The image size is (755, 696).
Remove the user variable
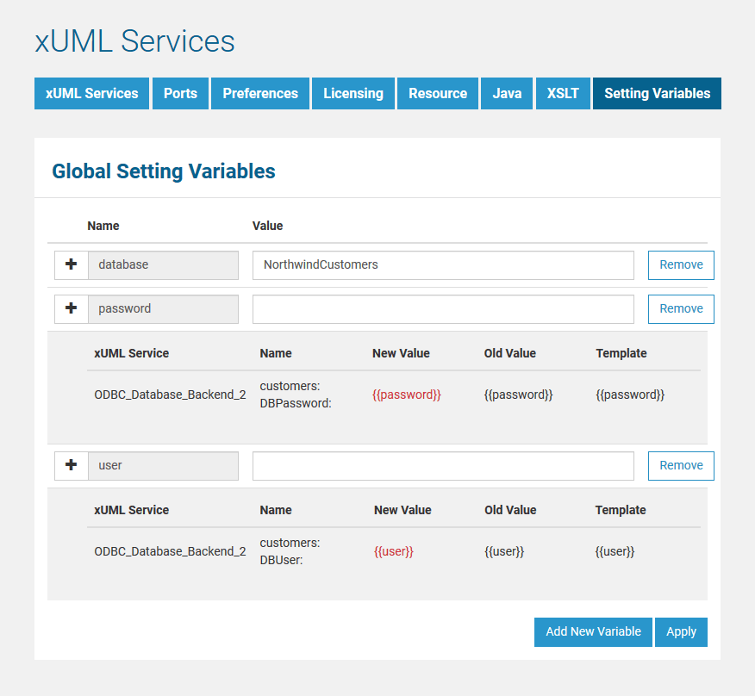pos(681,466)
